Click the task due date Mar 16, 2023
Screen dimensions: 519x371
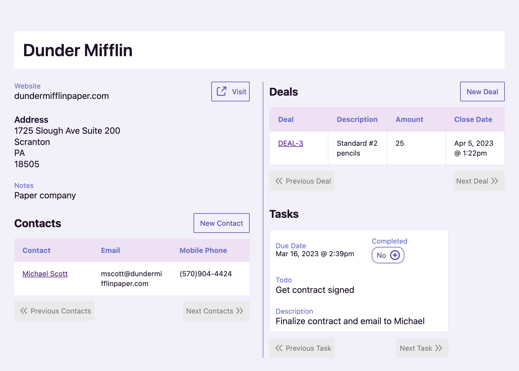tap(315, 254)
